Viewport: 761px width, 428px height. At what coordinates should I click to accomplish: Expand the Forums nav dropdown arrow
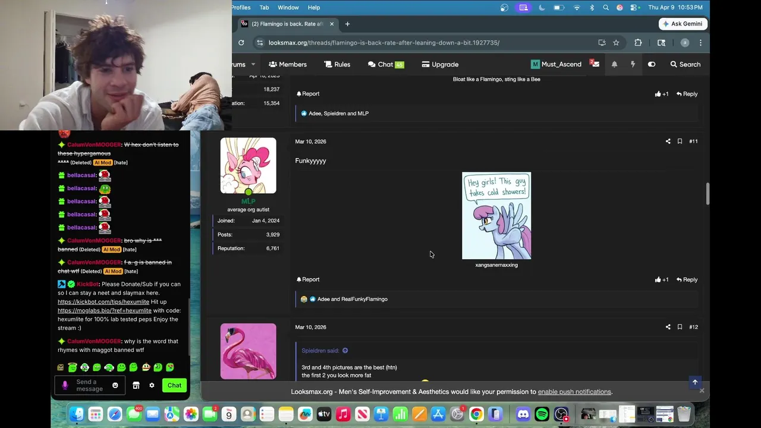pyautogui.click(x=253, y=64)
